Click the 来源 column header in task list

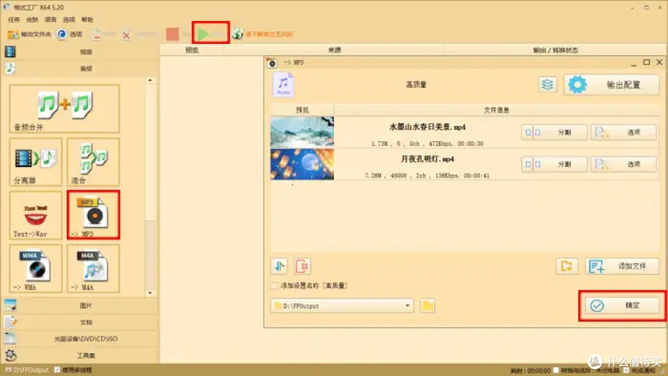(335, 50)
